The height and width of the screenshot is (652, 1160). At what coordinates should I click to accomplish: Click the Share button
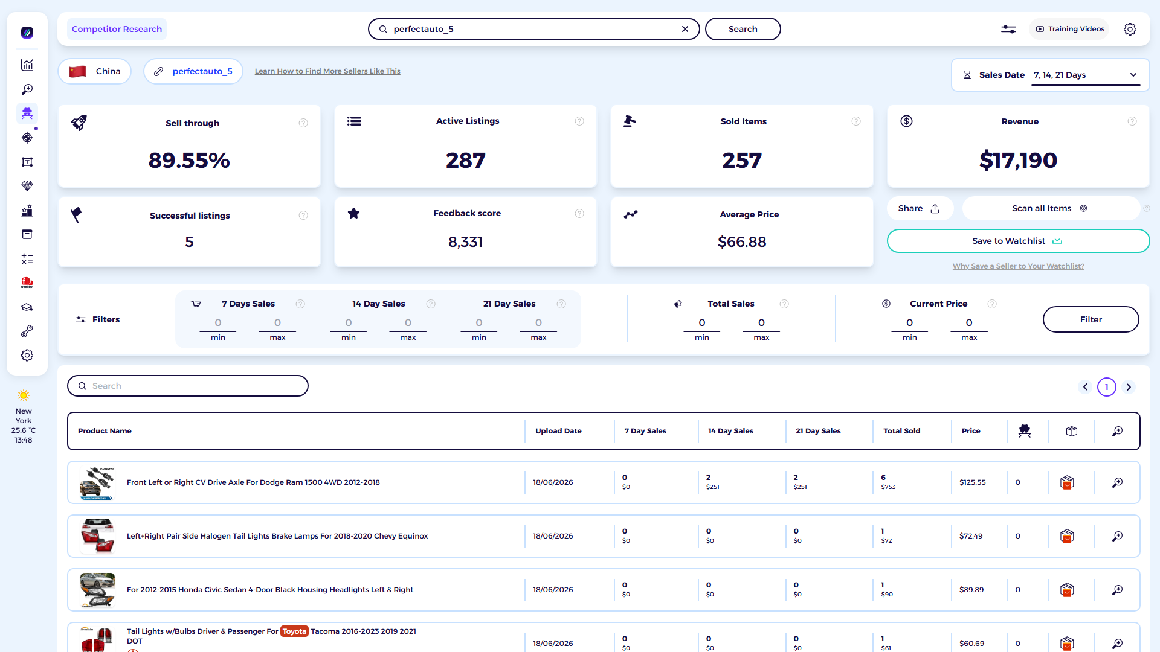click(x=919, y=208)
